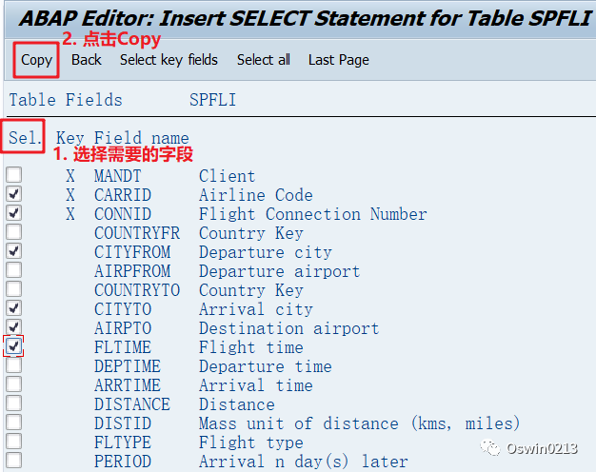The image size is (596, 472).
Task: Choose Select key fields in the toolbar
Action: [x=169, y=60]
